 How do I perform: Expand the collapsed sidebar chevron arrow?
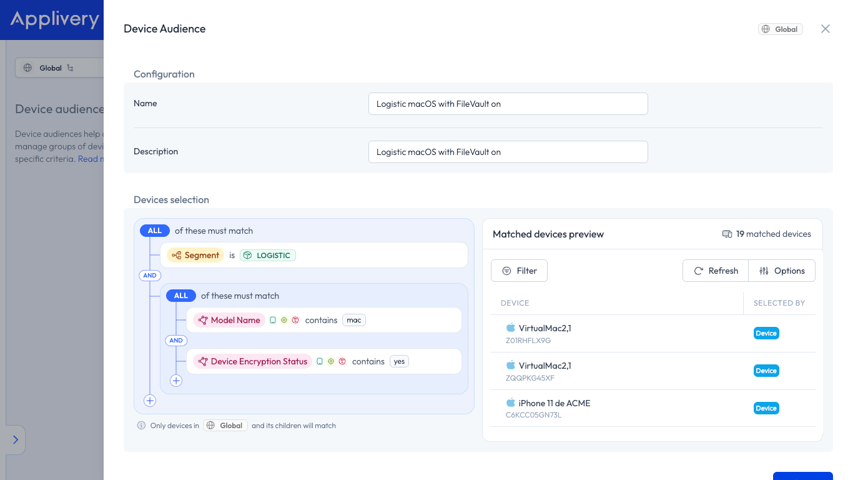point(16,440)
